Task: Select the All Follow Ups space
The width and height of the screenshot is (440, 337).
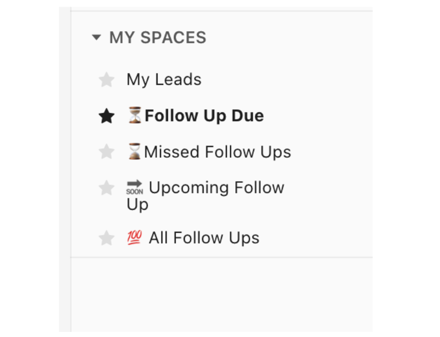Action: pyautogui.click(x=203, y=237)
